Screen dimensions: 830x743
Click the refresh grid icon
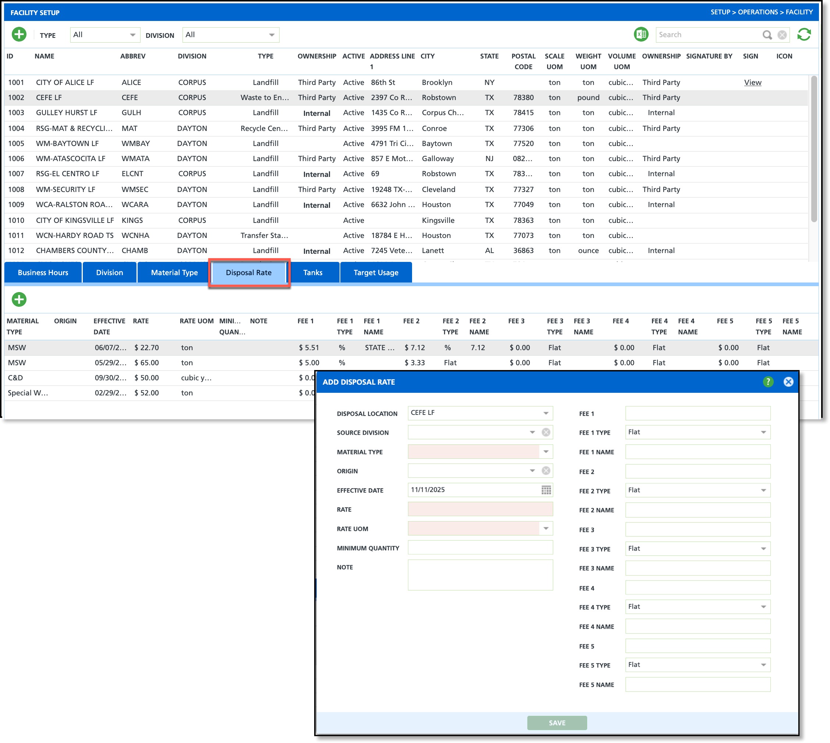coord(804,35)
